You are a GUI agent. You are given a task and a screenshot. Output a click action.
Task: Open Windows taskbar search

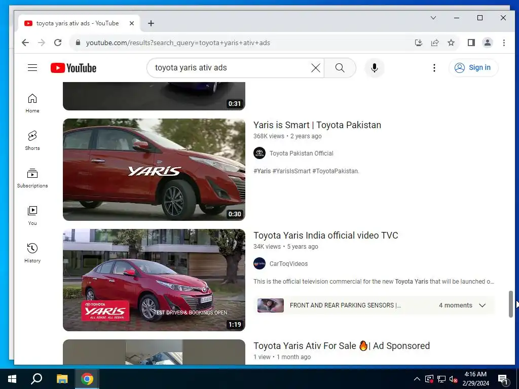[x=36, y=379]
